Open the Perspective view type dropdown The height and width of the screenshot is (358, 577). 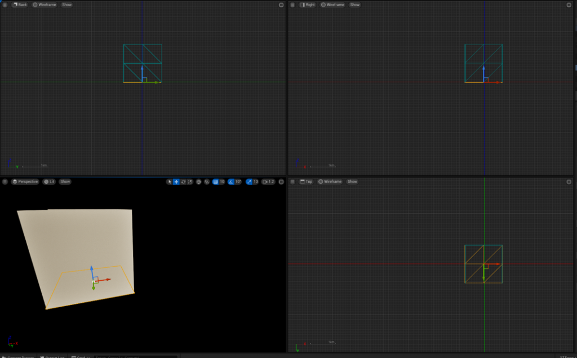click(25, 182)
